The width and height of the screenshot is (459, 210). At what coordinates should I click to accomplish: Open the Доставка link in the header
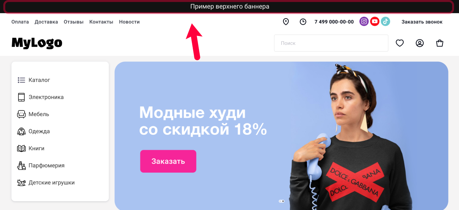(x=46, y=22)
